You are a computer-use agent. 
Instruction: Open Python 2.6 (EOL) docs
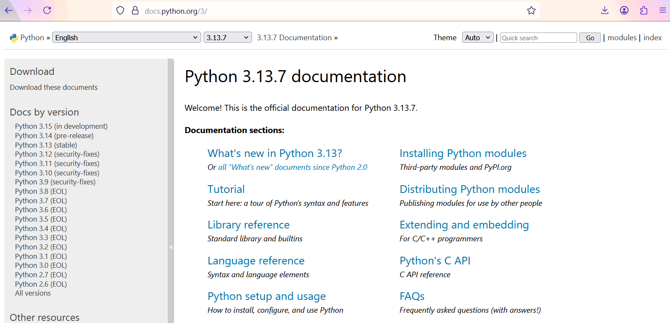pos(41,284)
